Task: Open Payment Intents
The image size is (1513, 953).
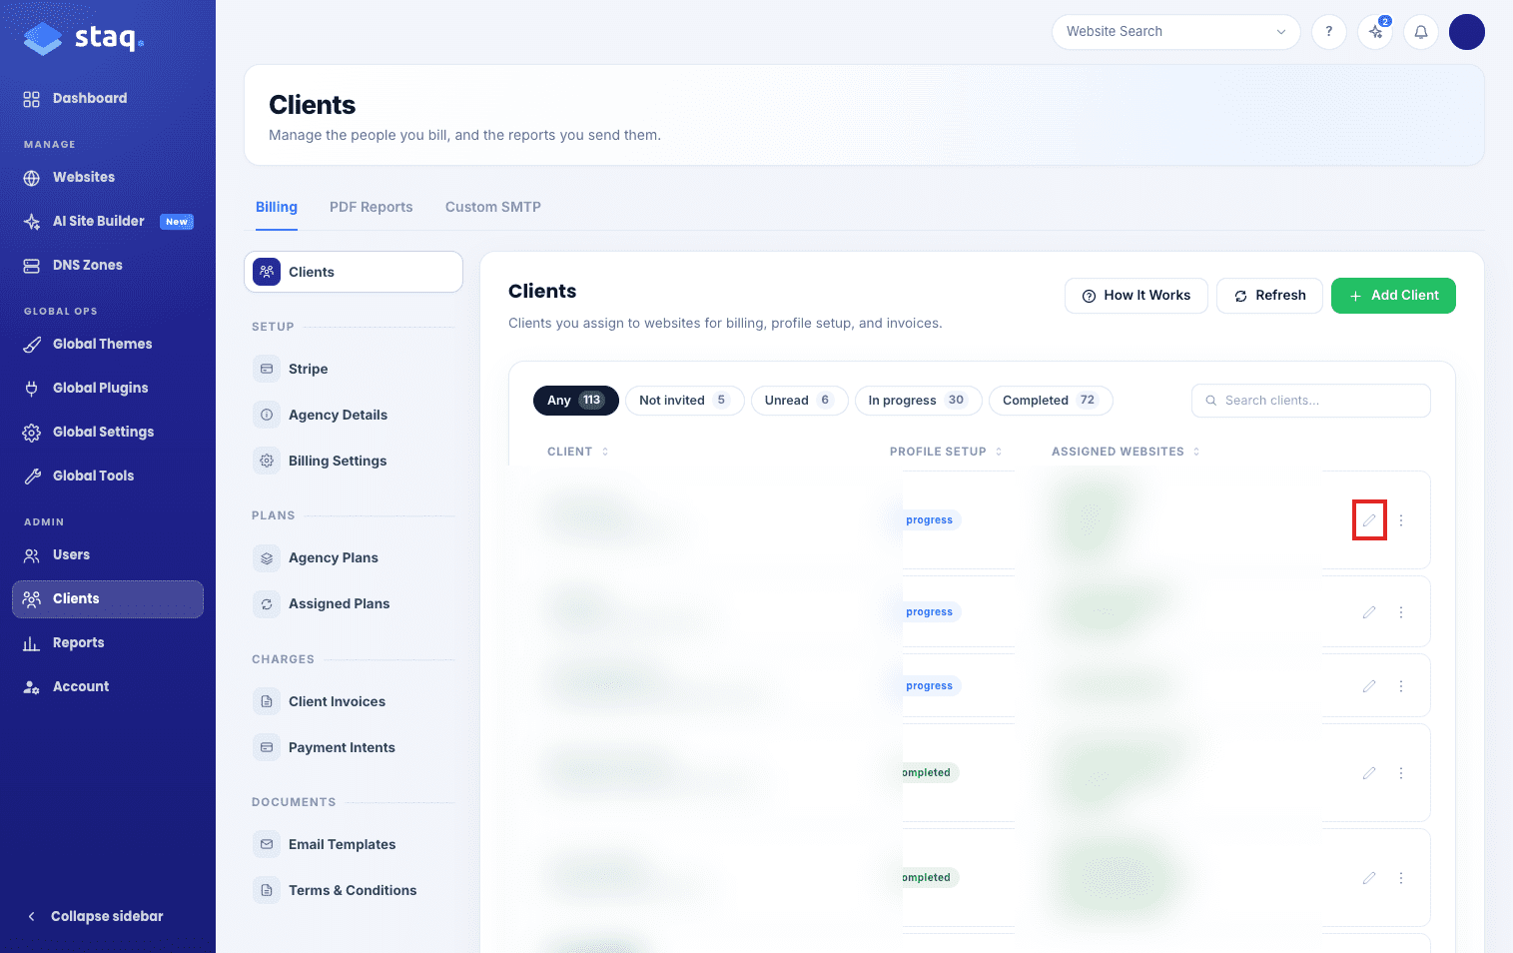Action: (x=354, y=747)
